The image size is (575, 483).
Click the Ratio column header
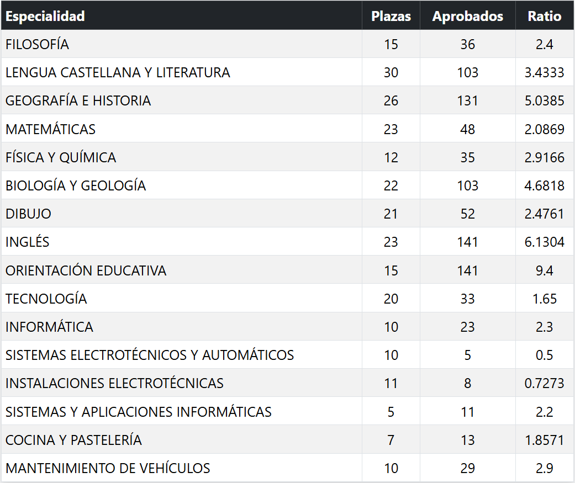pyautogui.click(x=544, y=16)
